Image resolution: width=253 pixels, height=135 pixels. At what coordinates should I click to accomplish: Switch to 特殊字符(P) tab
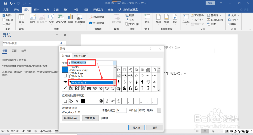click(80, 56)
